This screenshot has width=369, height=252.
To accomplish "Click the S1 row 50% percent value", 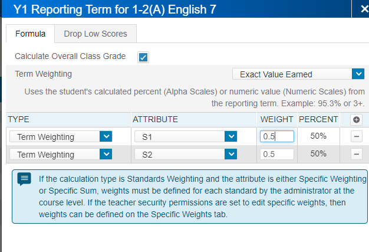I will (318, 136).
